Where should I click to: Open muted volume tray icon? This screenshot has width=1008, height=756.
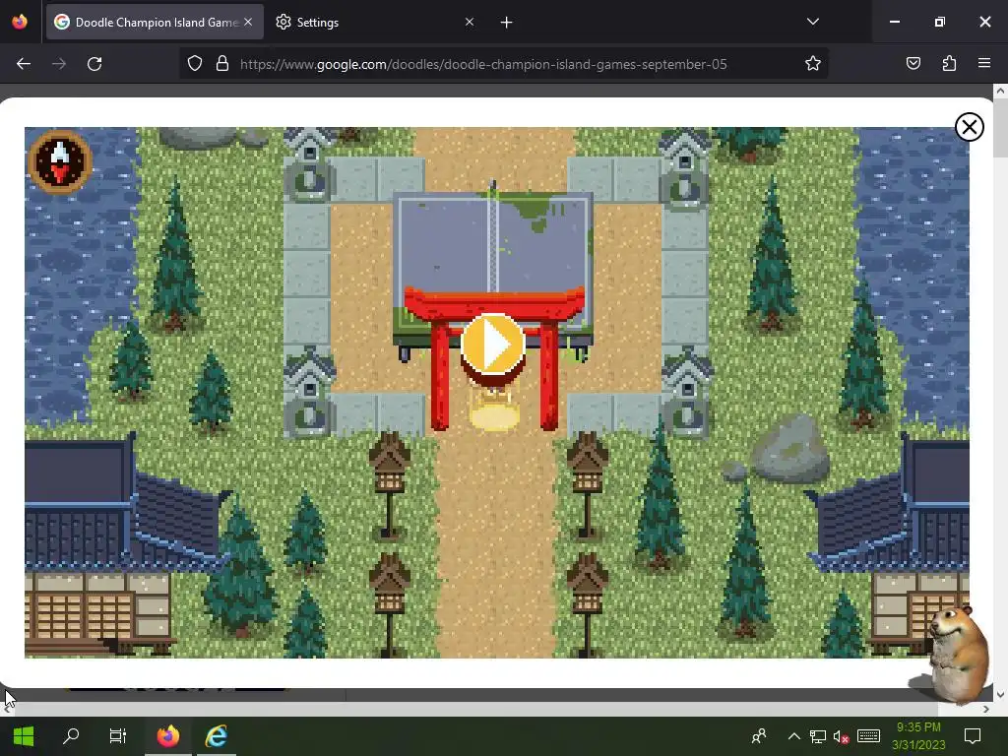point(842,736)
